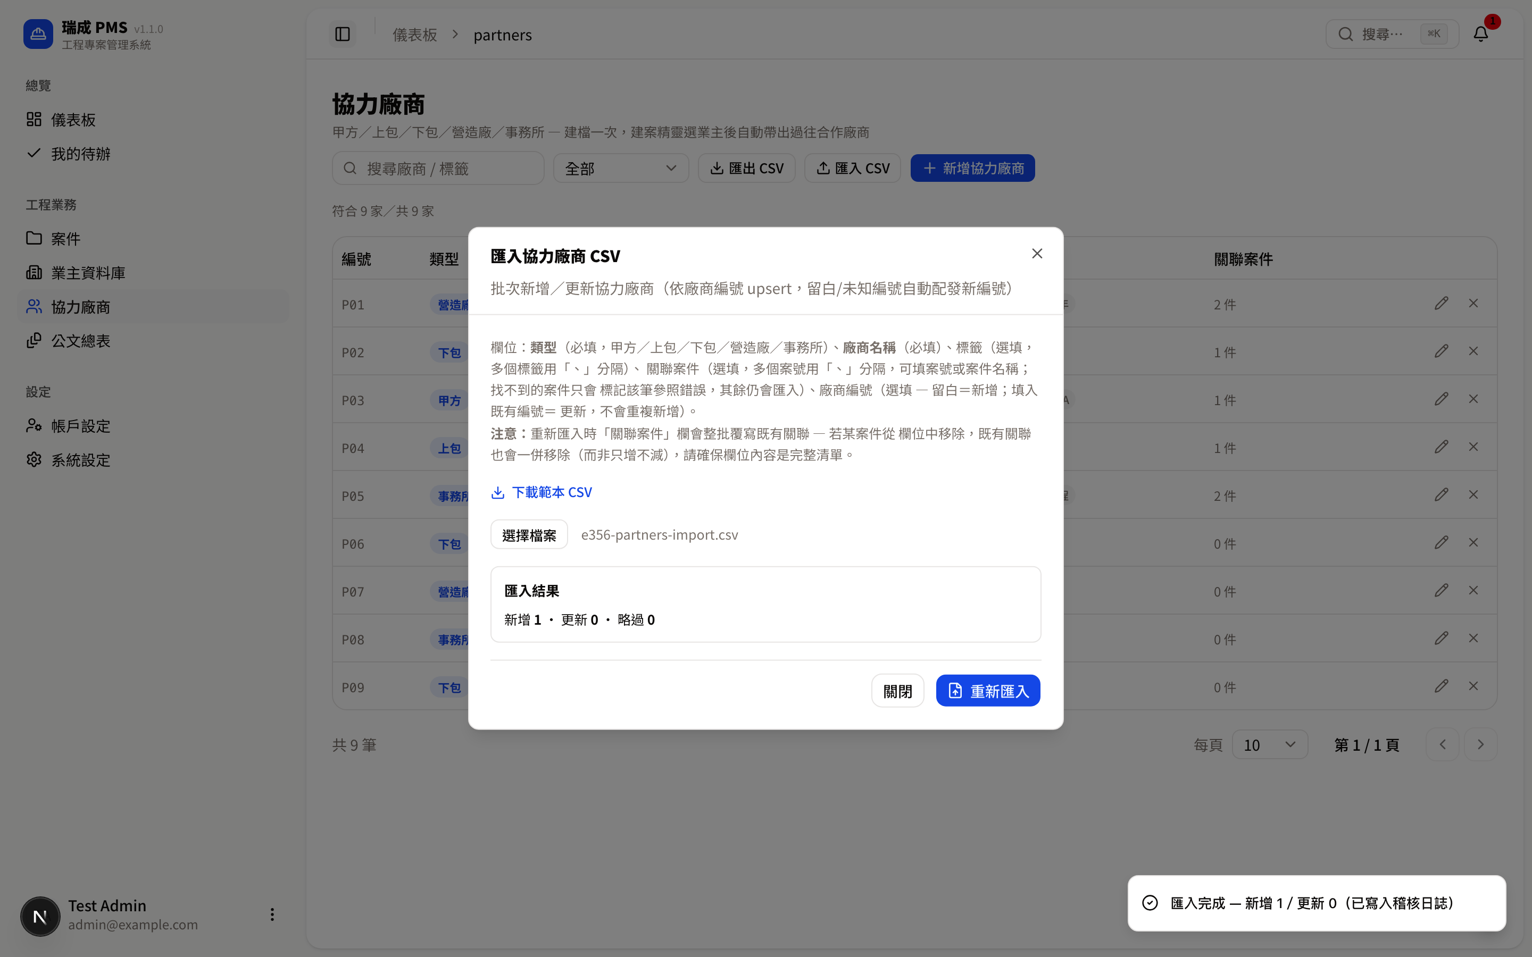Click the top search box 搜尋…

(x=1392, y=34)
